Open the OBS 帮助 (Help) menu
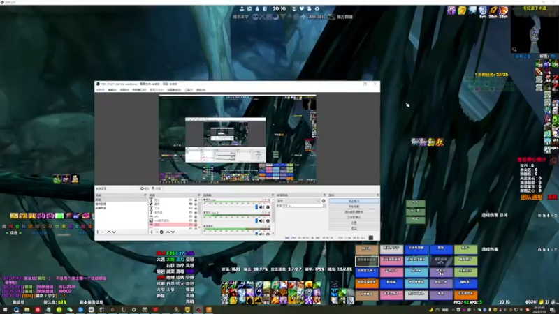 pyautogui.click(x=201, y=90)
